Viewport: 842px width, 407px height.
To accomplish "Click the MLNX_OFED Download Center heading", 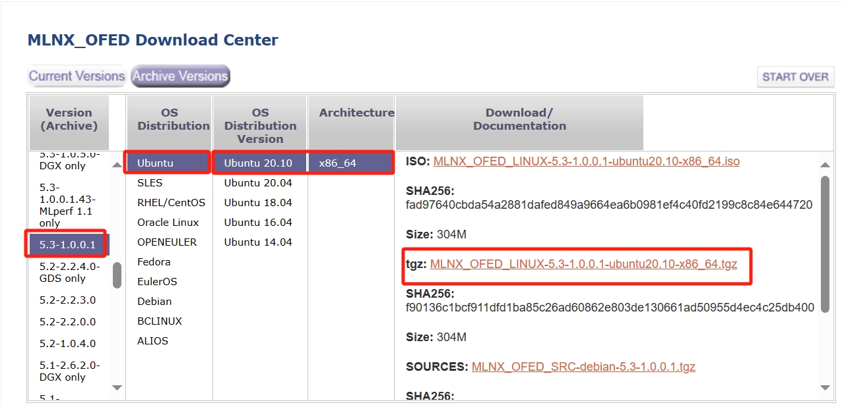I will coord(152,40).
